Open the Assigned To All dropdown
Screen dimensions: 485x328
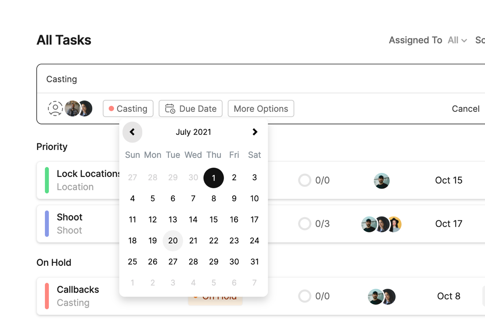pos(457,40)
